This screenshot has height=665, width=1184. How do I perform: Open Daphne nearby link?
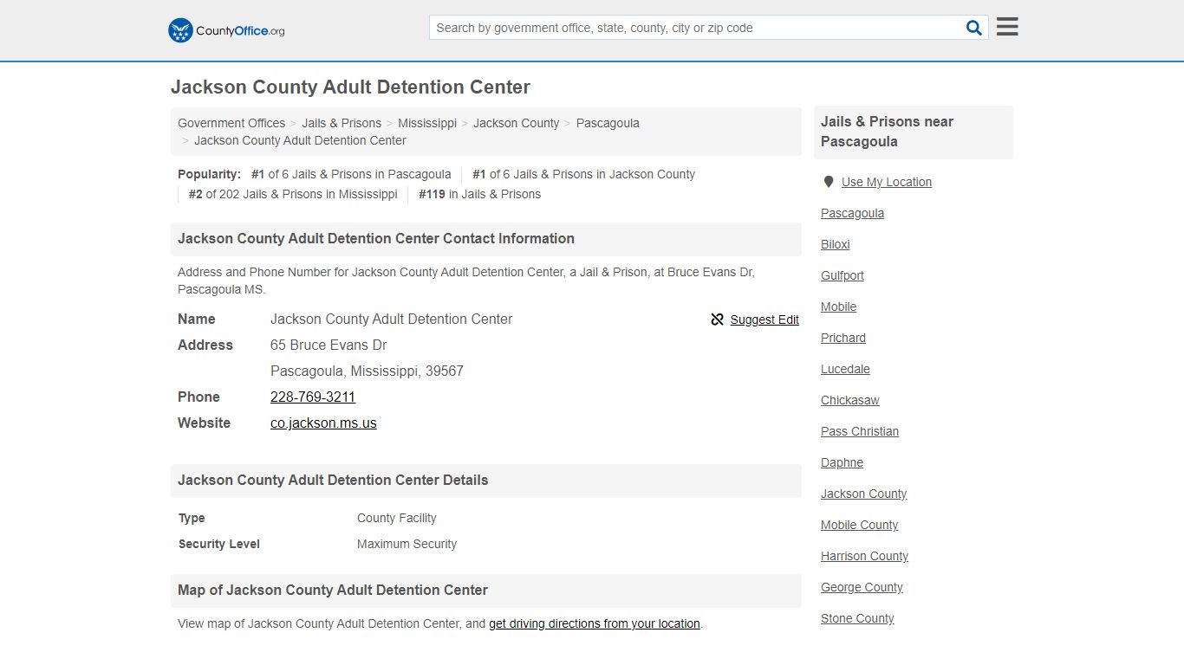pyautogui.click(x=842, y=462)
